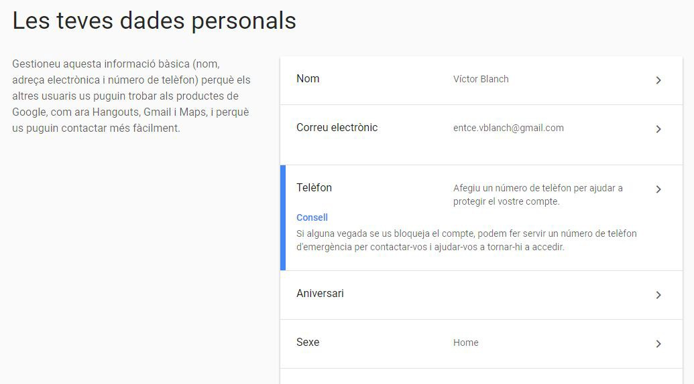This screenshot has height=384, width=694.
Task: Open the blue Consell link
Action: (312, 217)
